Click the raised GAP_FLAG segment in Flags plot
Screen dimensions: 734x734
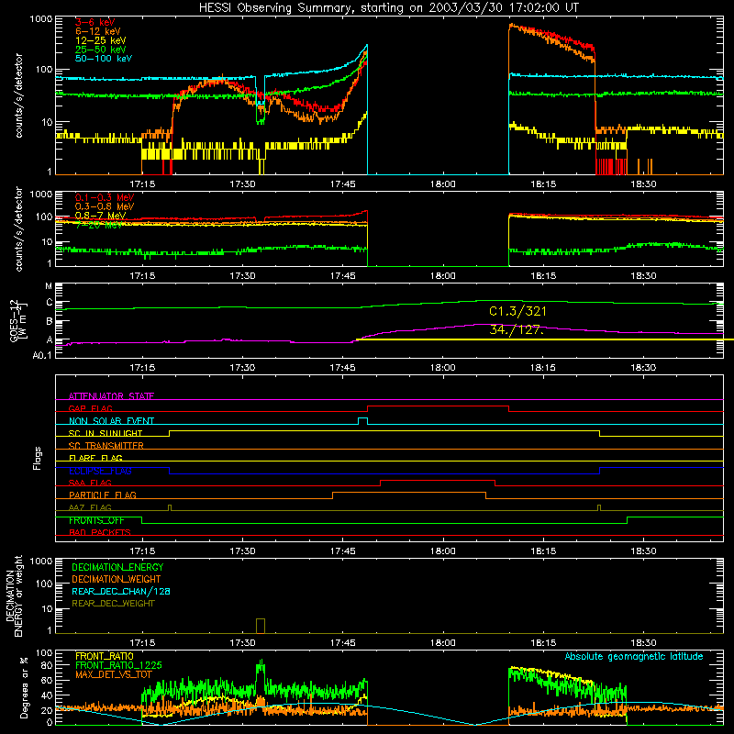pyautogui.click(x=439, y=408)
